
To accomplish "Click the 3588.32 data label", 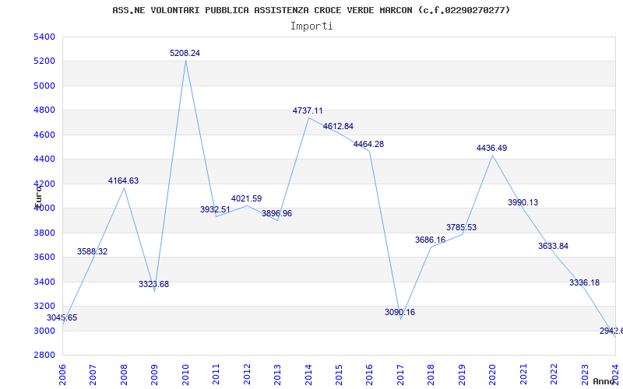I will (x=92, y=251).
